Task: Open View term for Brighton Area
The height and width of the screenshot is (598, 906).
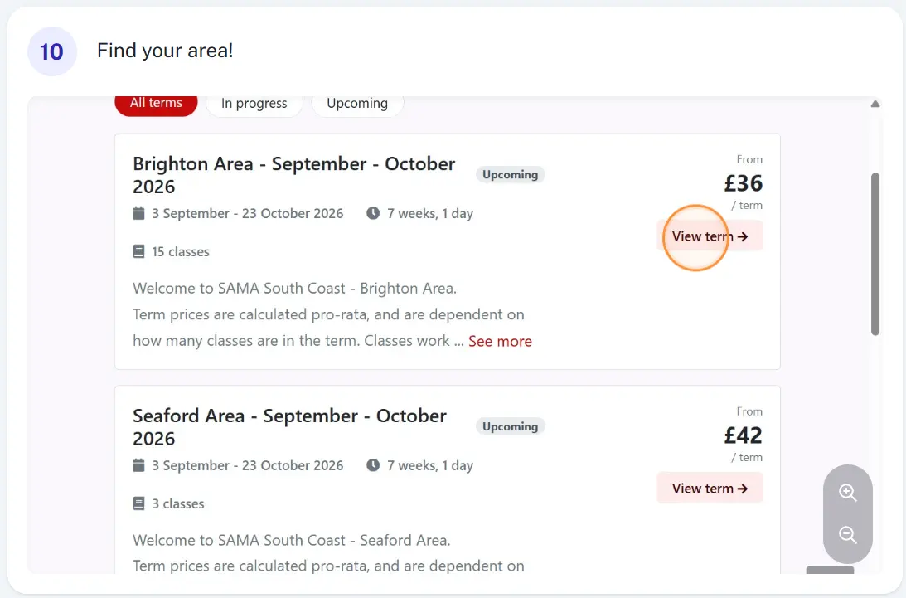Action: click(x=710, y=236)
